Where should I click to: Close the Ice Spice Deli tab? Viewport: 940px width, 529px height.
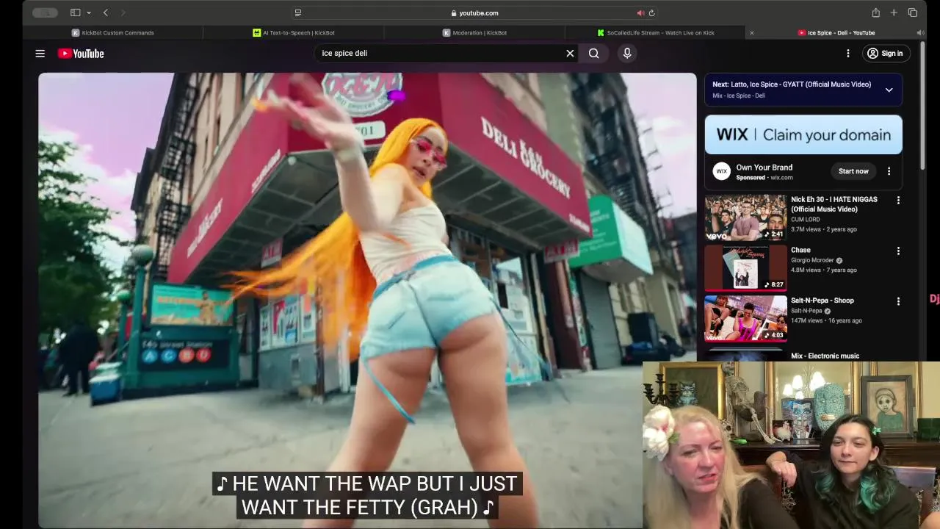click(751, 32)
